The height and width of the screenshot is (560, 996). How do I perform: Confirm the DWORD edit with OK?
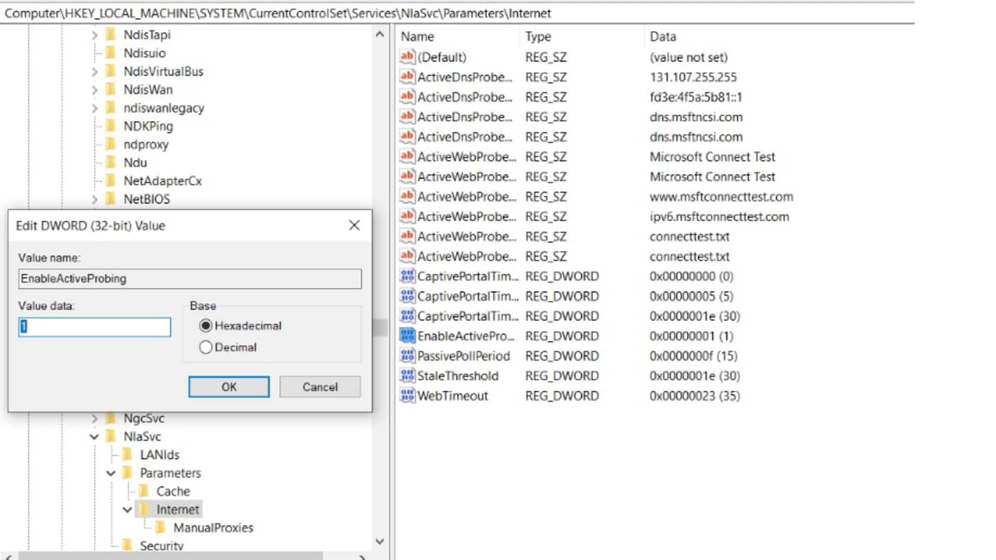click(229, 387)
